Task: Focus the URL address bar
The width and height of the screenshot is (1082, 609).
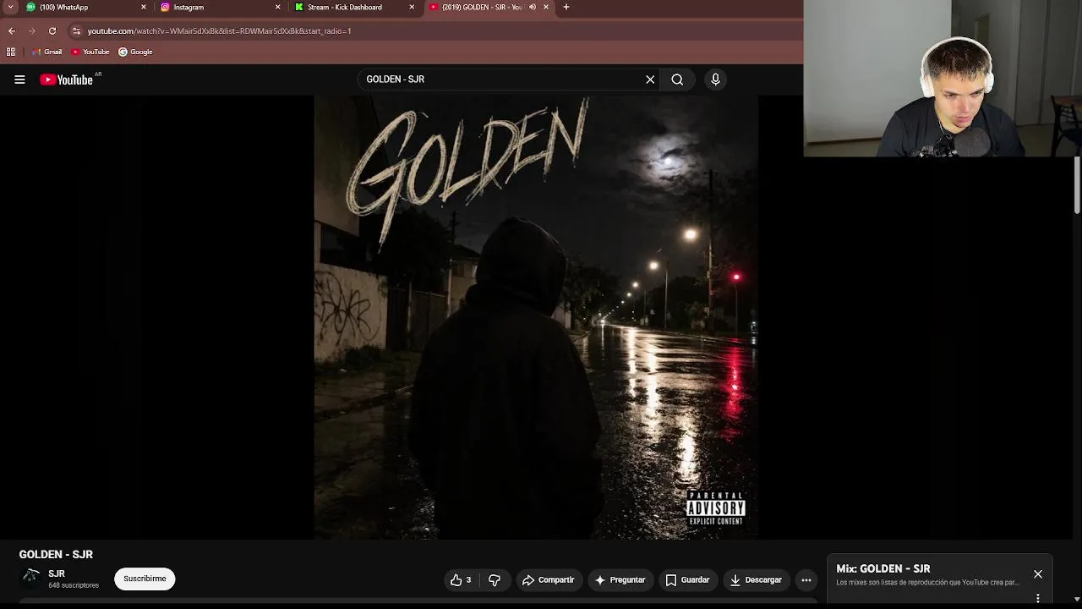Action: tap(435, 31)
